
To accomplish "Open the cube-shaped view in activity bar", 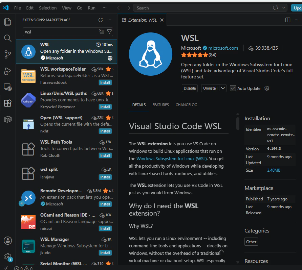I will [x=7, y=119].
